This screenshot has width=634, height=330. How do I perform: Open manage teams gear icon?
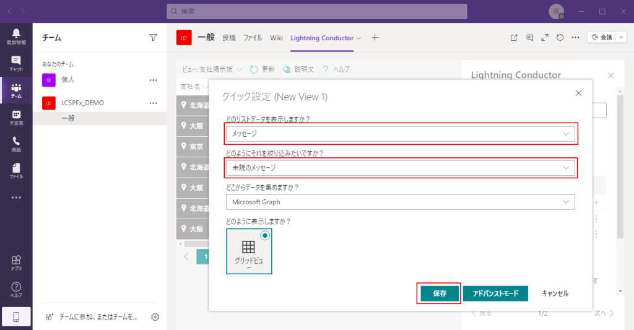click(155, 317)
